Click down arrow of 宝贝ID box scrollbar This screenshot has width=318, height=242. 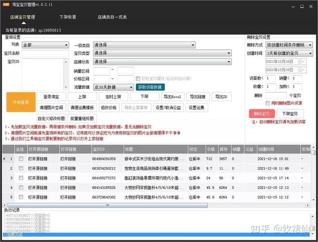tap(66, 87)
